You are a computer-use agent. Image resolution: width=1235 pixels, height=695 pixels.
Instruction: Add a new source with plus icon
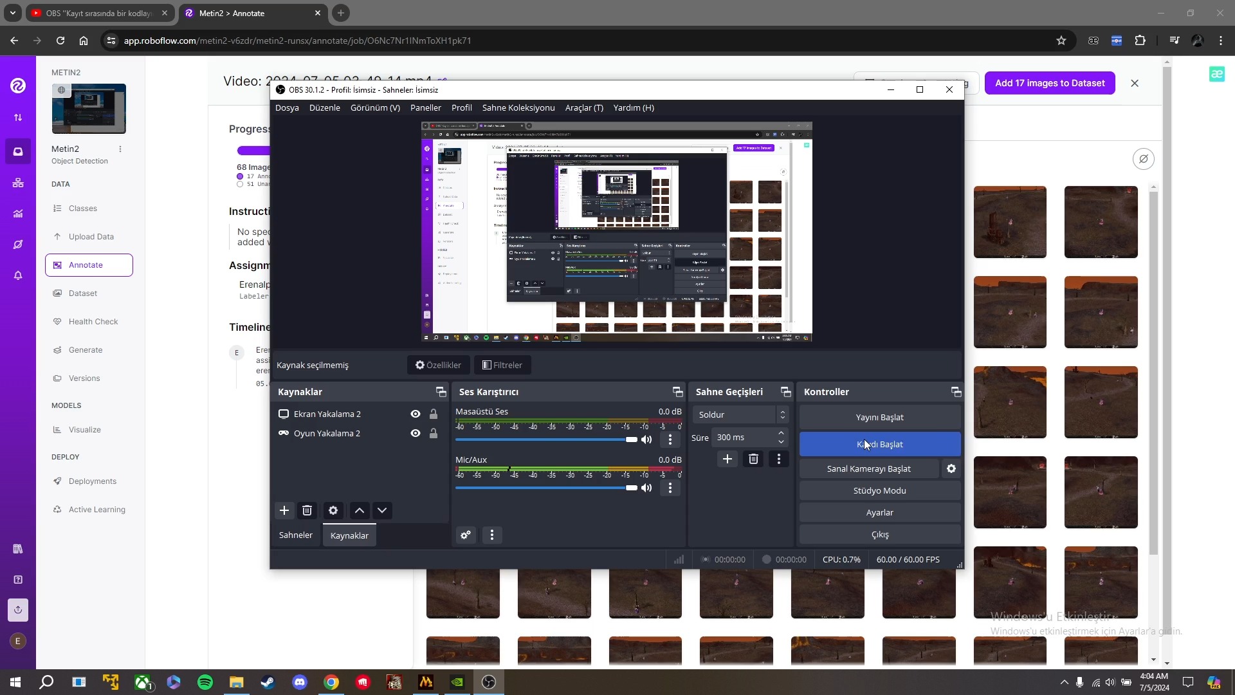pos(284,510)
